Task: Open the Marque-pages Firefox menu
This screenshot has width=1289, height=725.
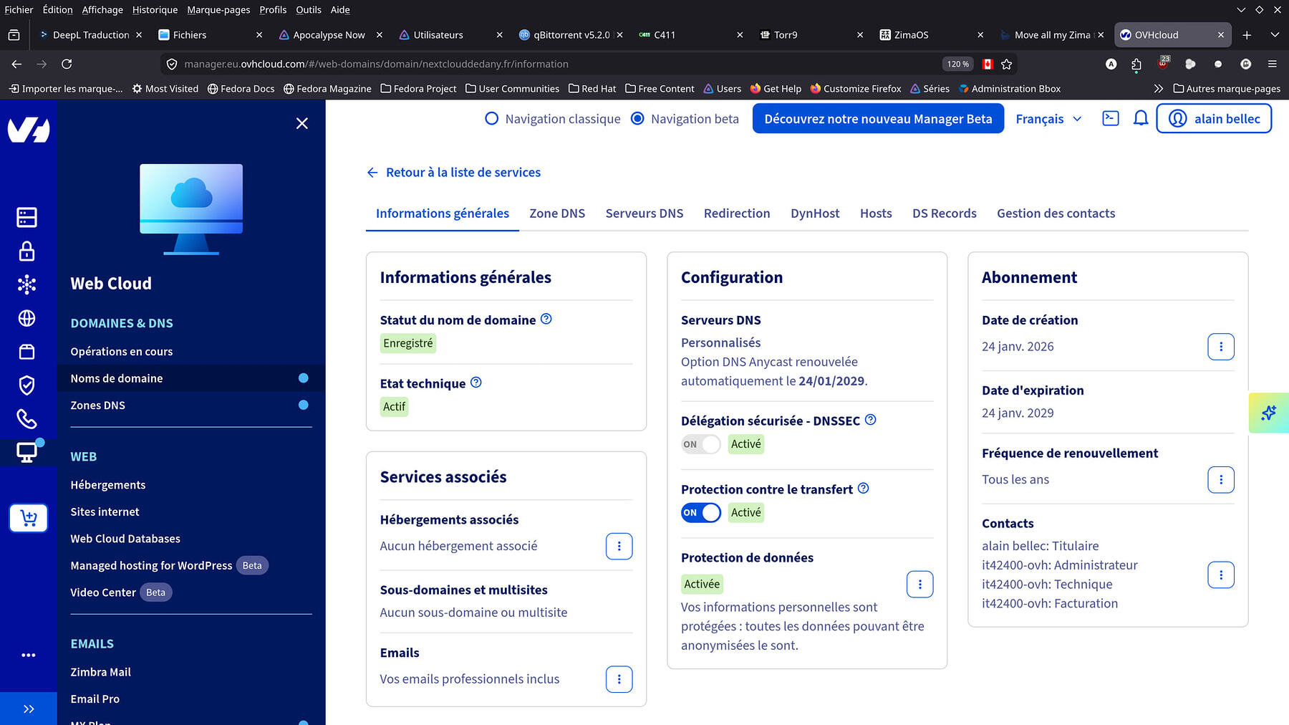Action: pyautogui.click(x=218, y=9)
